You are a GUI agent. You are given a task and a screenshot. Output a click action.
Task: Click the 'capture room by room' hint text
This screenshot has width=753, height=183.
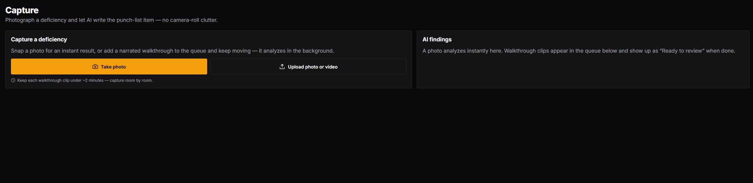(131, 80)
